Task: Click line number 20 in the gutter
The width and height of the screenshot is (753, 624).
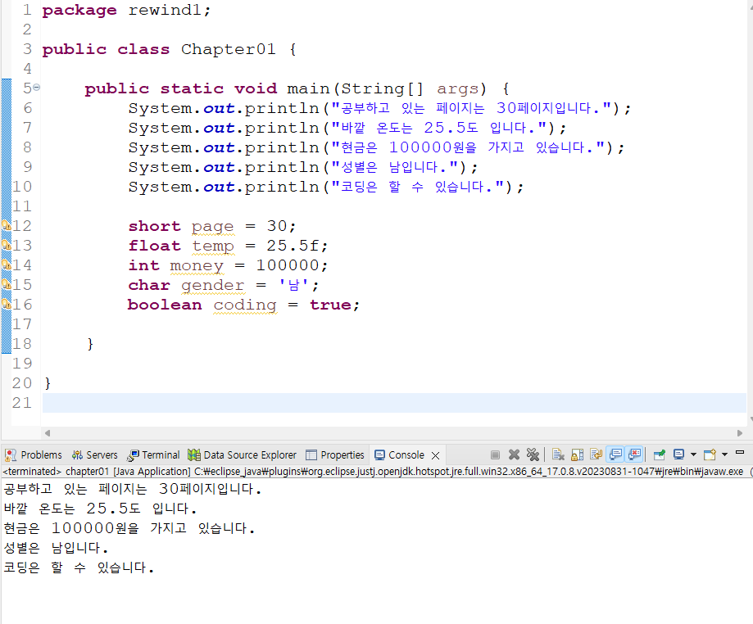Action: tap(22, 383)
